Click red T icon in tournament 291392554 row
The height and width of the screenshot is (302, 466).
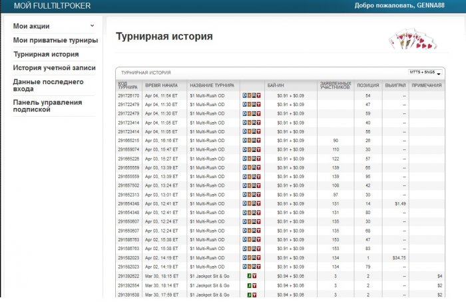pos(254,285)
